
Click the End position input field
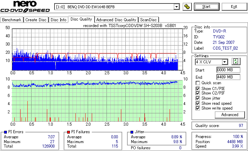[228, 77]
